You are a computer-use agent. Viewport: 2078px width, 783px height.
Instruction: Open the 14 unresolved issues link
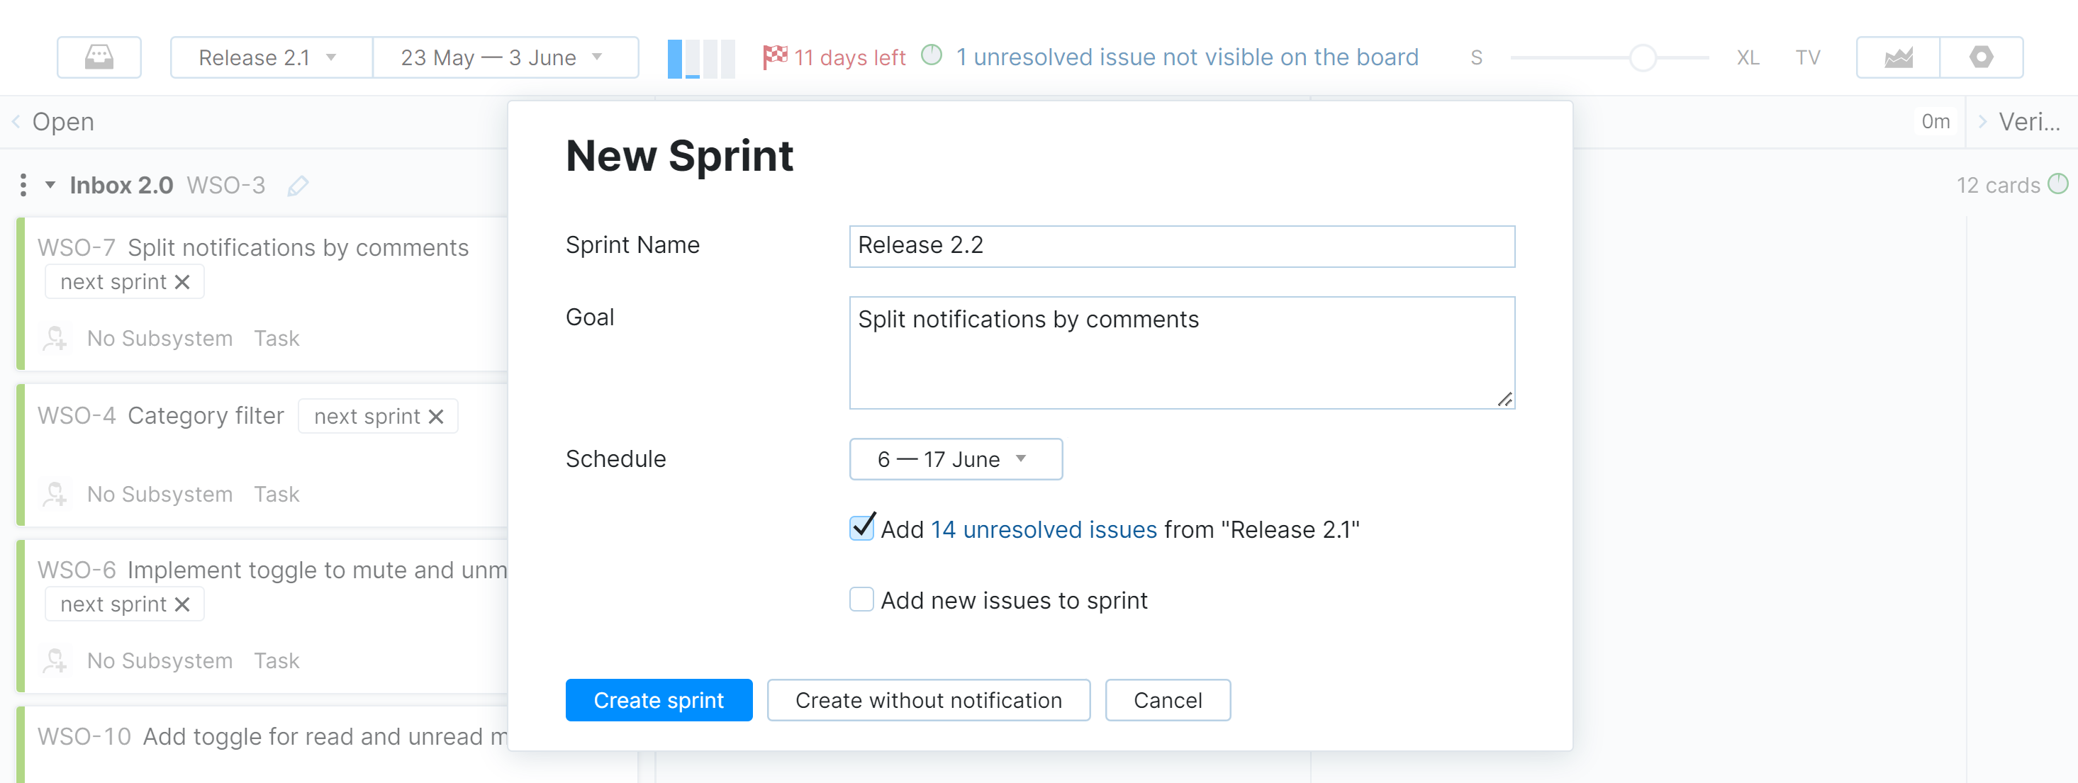coord(1043,529)
